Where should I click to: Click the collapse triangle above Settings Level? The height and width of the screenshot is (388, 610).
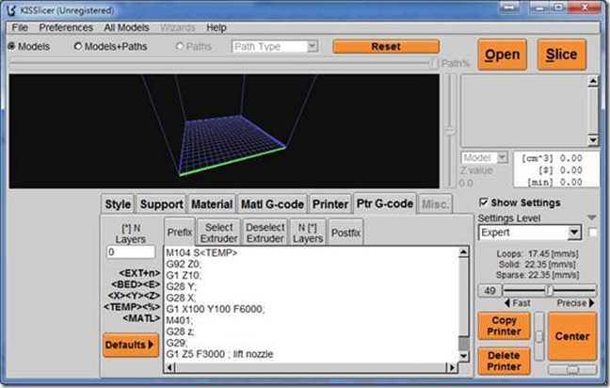592,218
